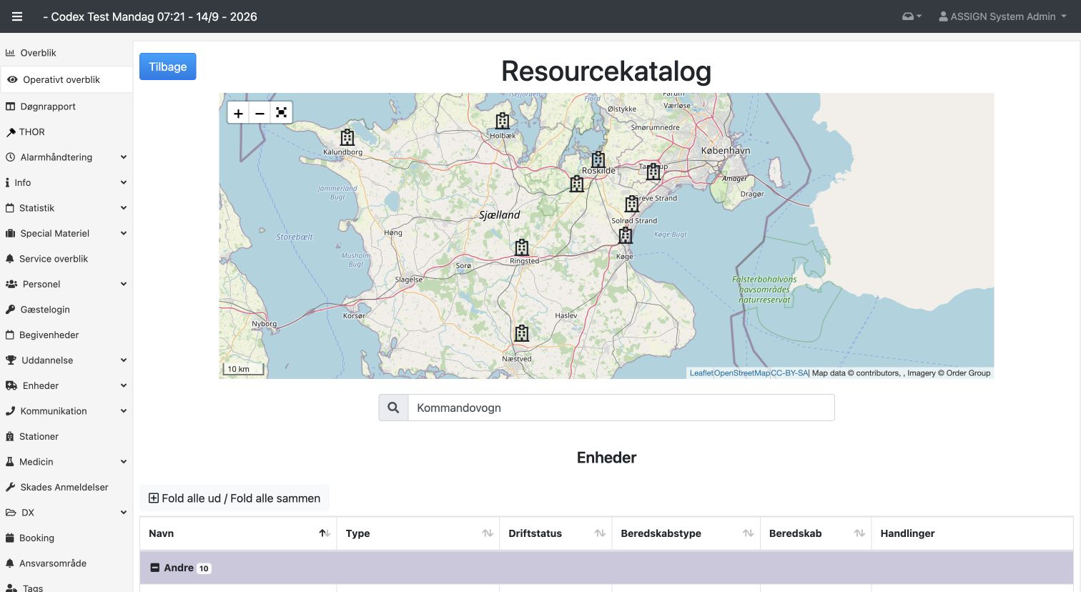Screen dimensions: 1081x592
Task: Sort table by Navn column
Action: pyautogui.click(x=238, y=533)
